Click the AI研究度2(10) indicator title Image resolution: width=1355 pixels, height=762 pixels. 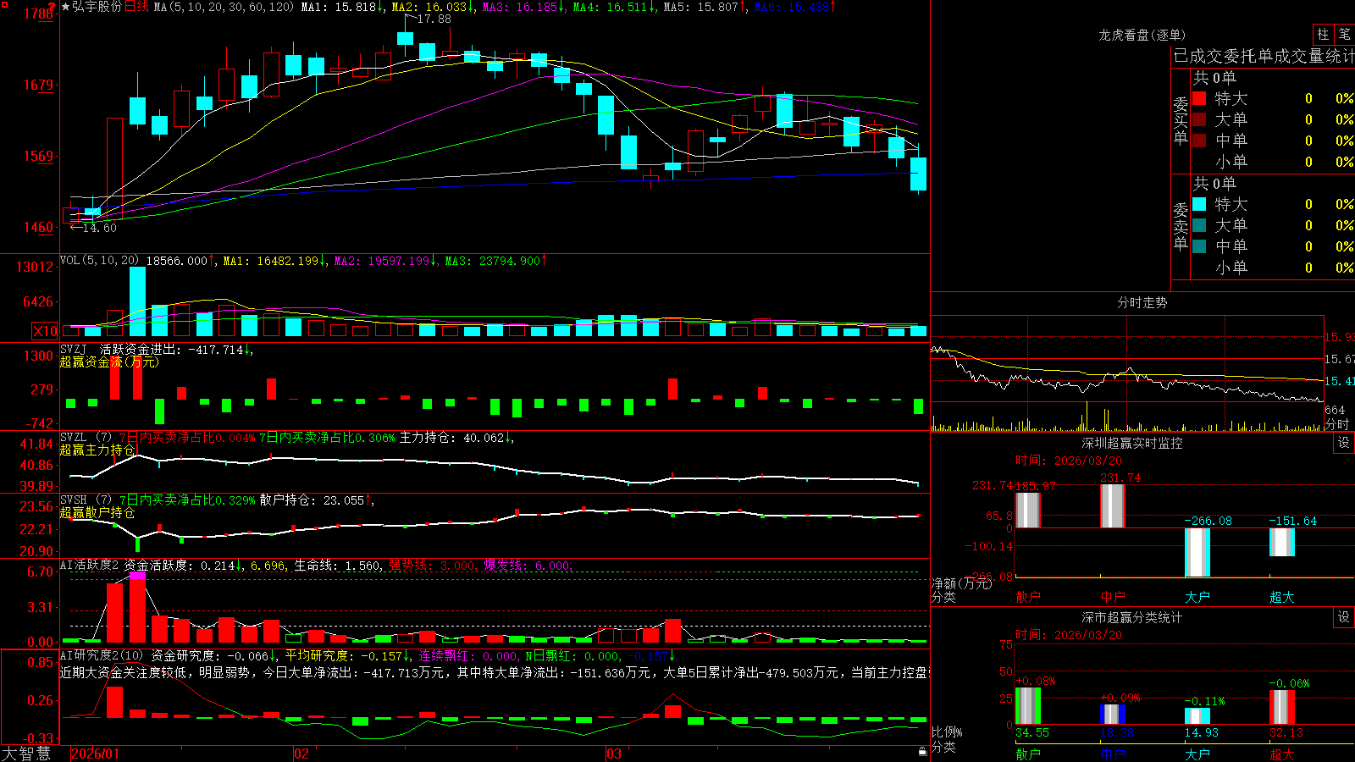pyautogui.click(x=102, y=655)
